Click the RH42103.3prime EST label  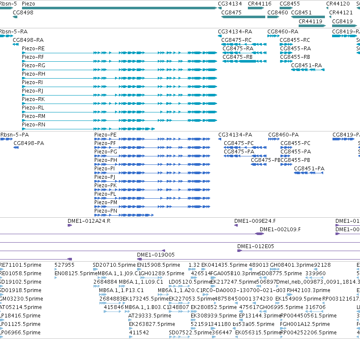pos(308,290)
